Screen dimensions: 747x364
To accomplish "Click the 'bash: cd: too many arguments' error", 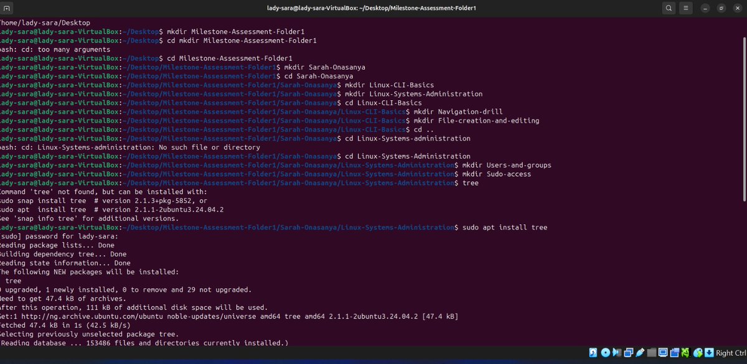I will pyautogui.click(x=55, y=49).
